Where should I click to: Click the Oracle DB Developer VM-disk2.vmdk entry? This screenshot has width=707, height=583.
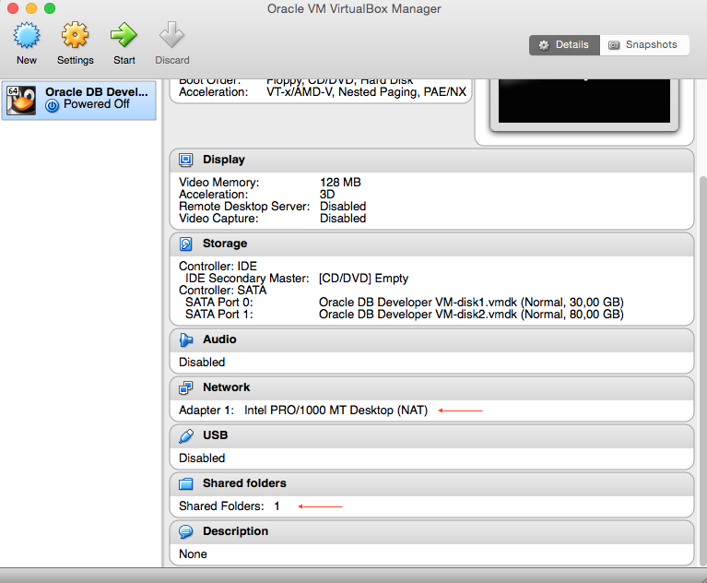point(471,314)
